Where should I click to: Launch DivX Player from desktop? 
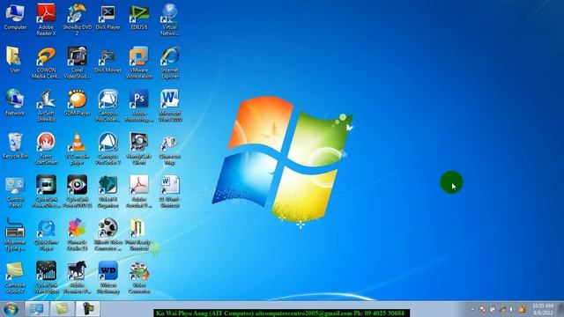coord(108,17)
